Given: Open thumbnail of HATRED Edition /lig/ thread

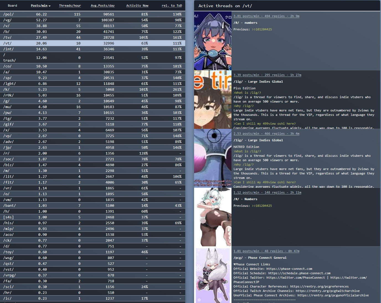Looking at the screenshot, I should (213, 158).
